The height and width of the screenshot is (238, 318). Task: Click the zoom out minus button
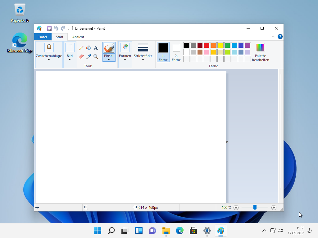coord(236,208)
